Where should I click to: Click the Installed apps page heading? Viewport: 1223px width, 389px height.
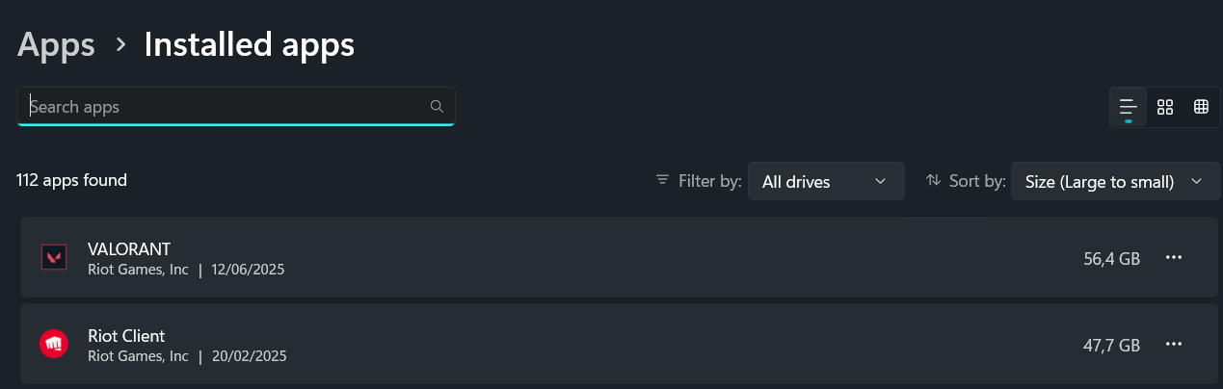(250, 44)
